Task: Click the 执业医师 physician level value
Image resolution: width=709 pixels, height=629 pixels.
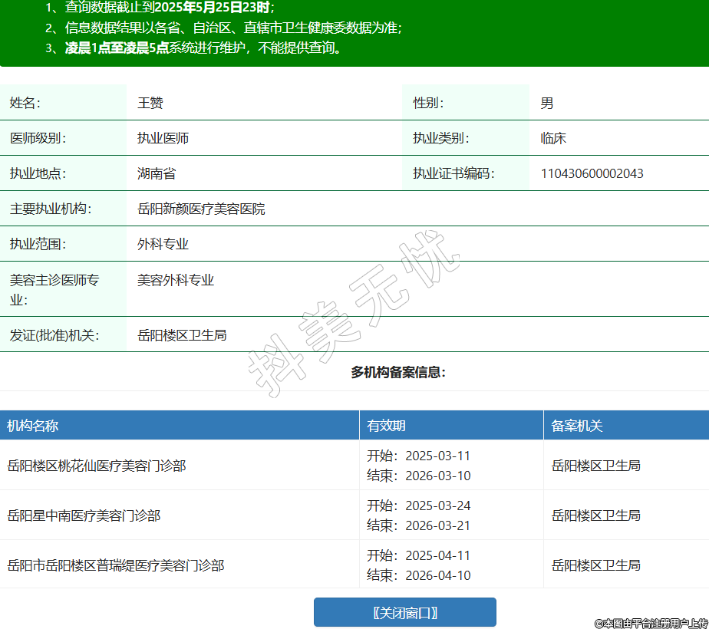Action: 163,138
